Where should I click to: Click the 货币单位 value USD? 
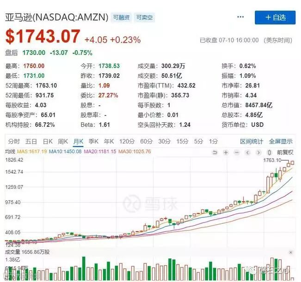258,125
